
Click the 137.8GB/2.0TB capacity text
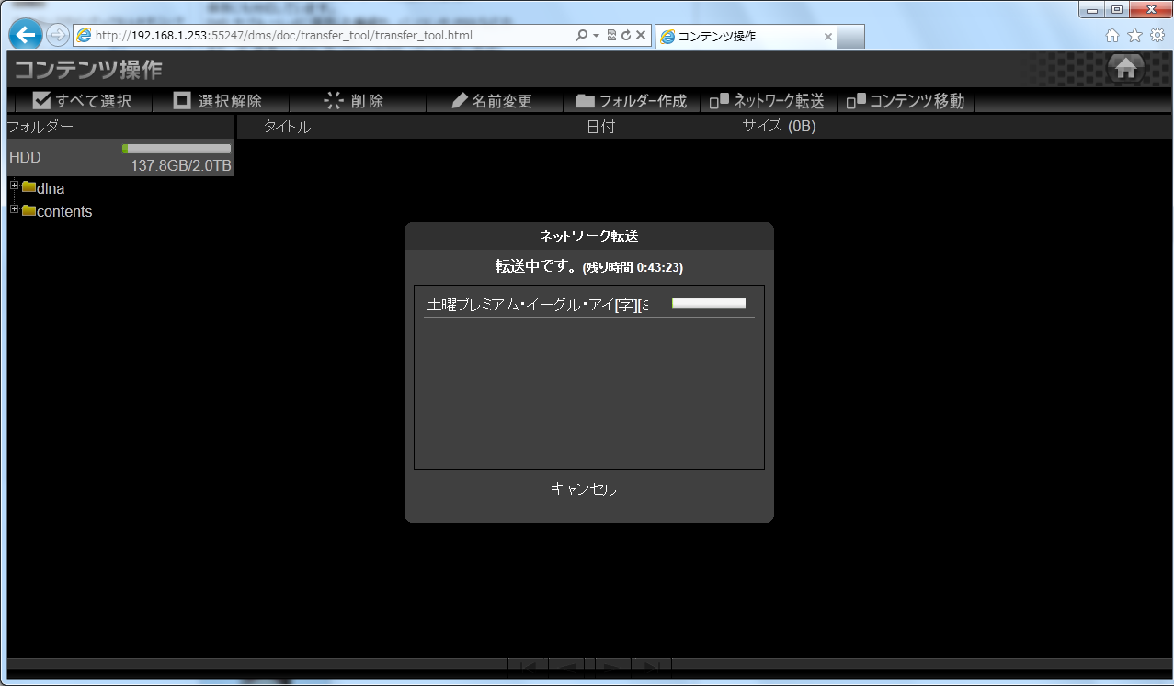pos(181,166)
